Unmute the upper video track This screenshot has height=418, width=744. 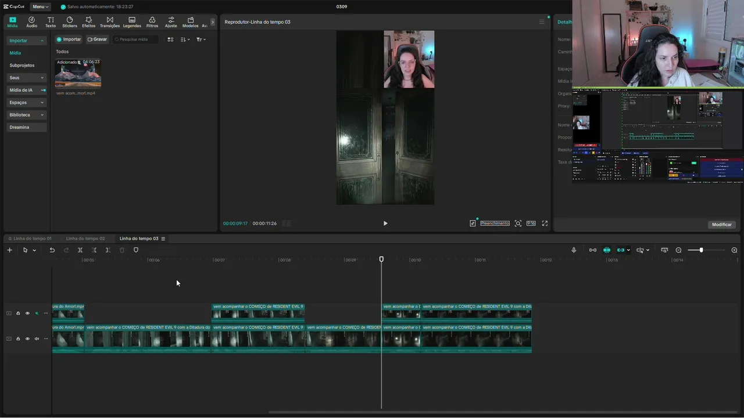tap(37, 313)
